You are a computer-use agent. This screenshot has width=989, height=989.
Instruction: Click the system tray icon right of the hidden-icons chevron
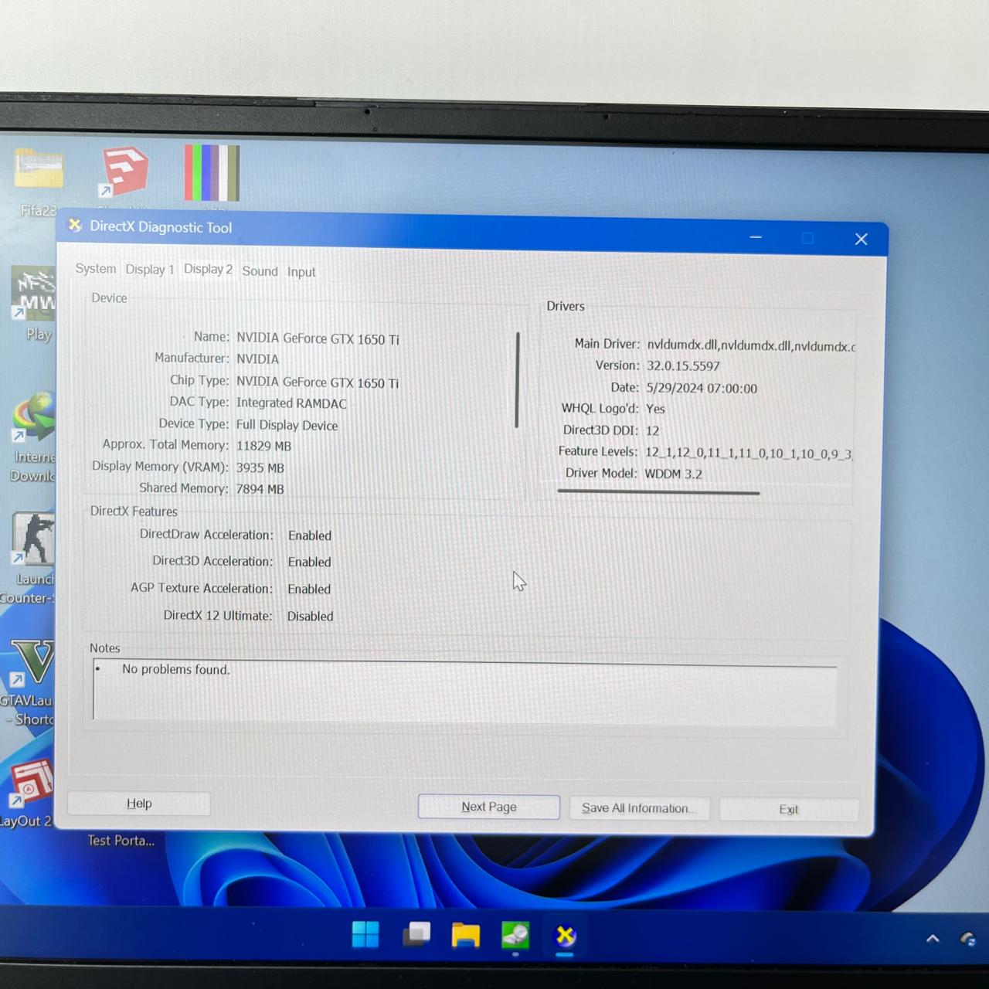(x=968, y=939)
